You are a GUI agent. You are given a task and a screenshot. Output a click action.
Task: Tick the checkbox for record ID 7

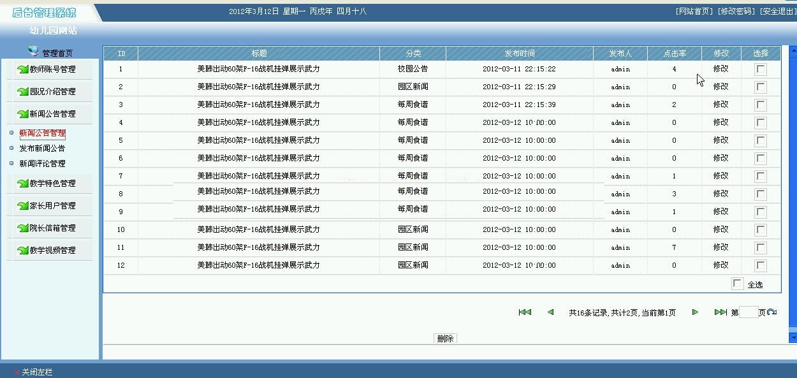coord(761,177)
